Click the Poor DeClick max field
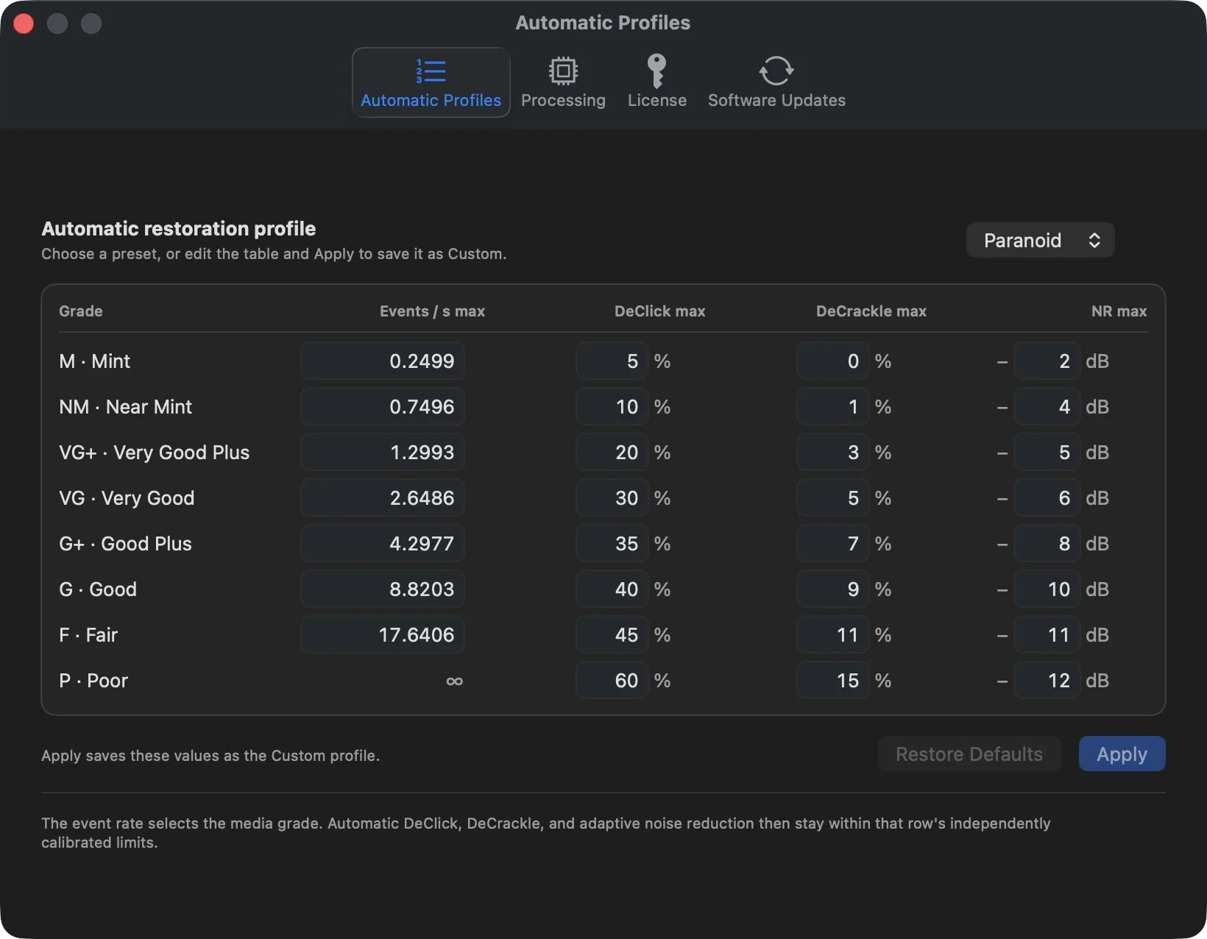Viewport: 1207px width, 939px height. click(612, 680)
